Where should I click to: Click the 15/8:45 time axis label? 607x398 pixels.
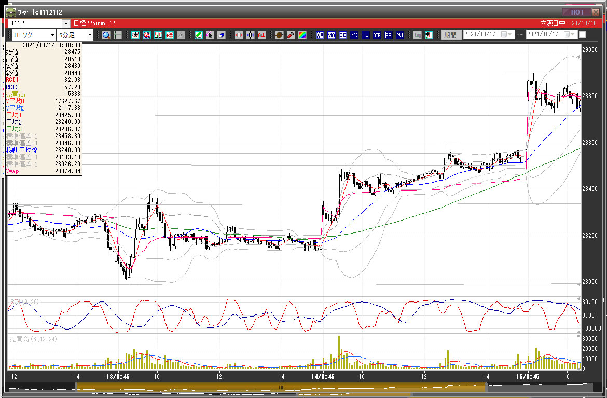[x=528, y=377]
